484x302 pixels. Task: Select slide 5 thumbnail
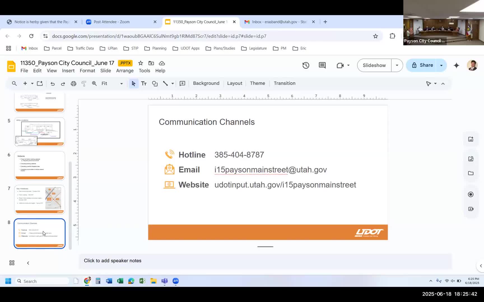[39, 132]
